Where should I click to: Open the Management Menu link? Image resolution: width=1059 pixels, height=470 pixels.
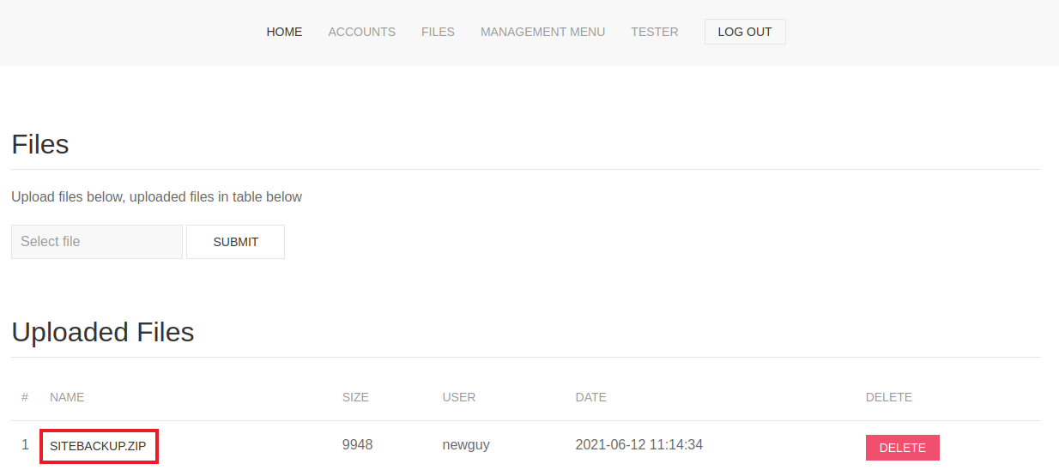click(542, 32)
